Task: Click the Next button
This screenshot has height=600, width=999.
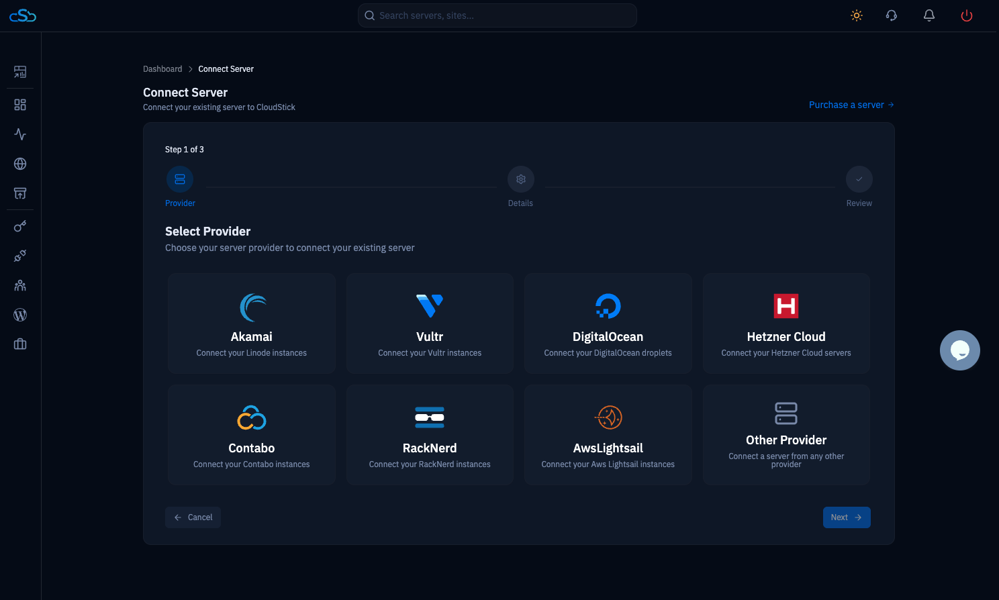Action: pos(847,517)
